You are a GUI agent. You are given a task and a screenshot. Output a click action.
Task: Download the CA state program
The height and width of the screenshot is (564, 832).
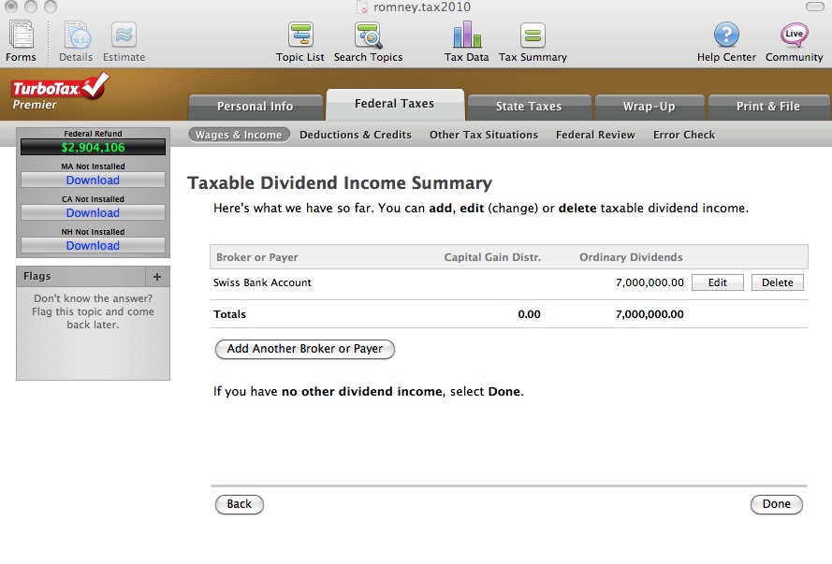click(x=93, y=213)
